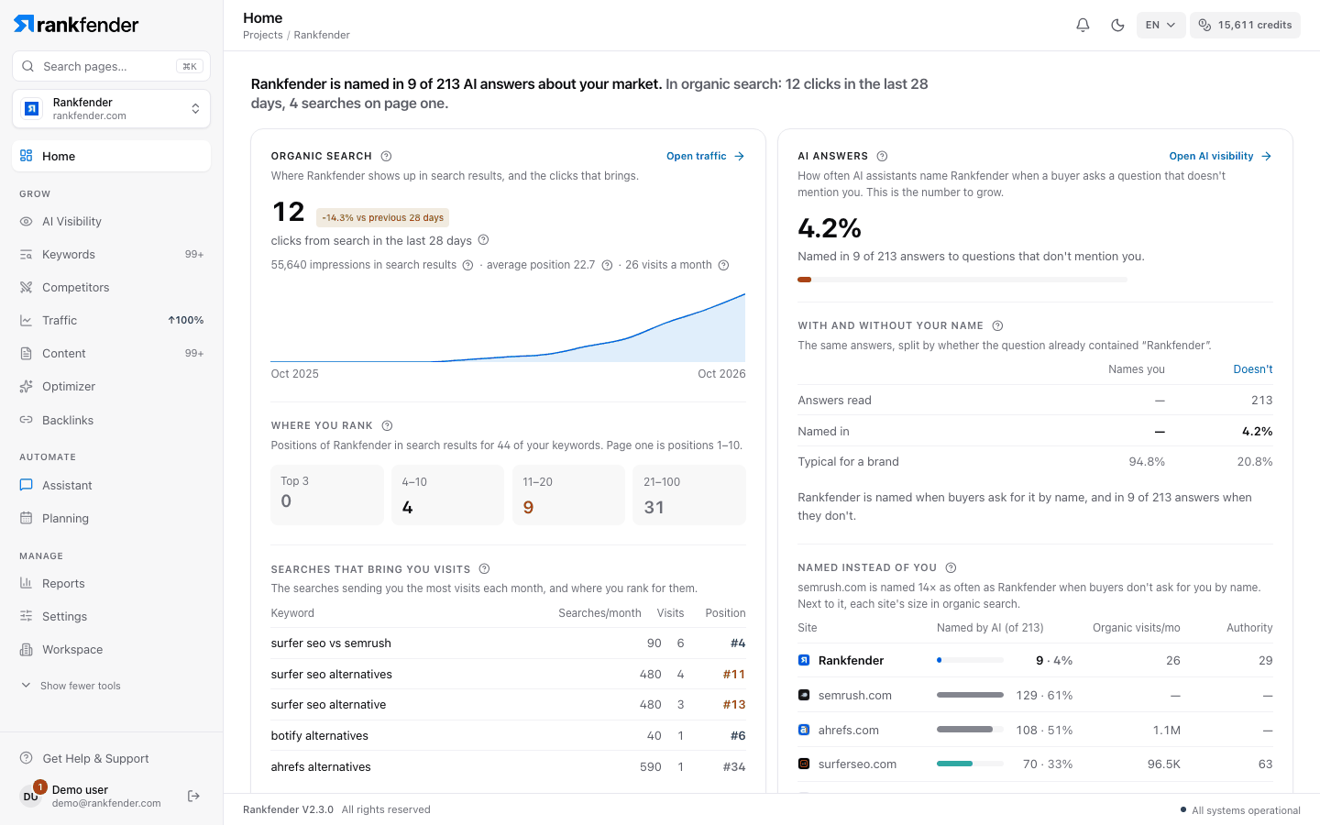Click the Content document icon

point(26,354)
